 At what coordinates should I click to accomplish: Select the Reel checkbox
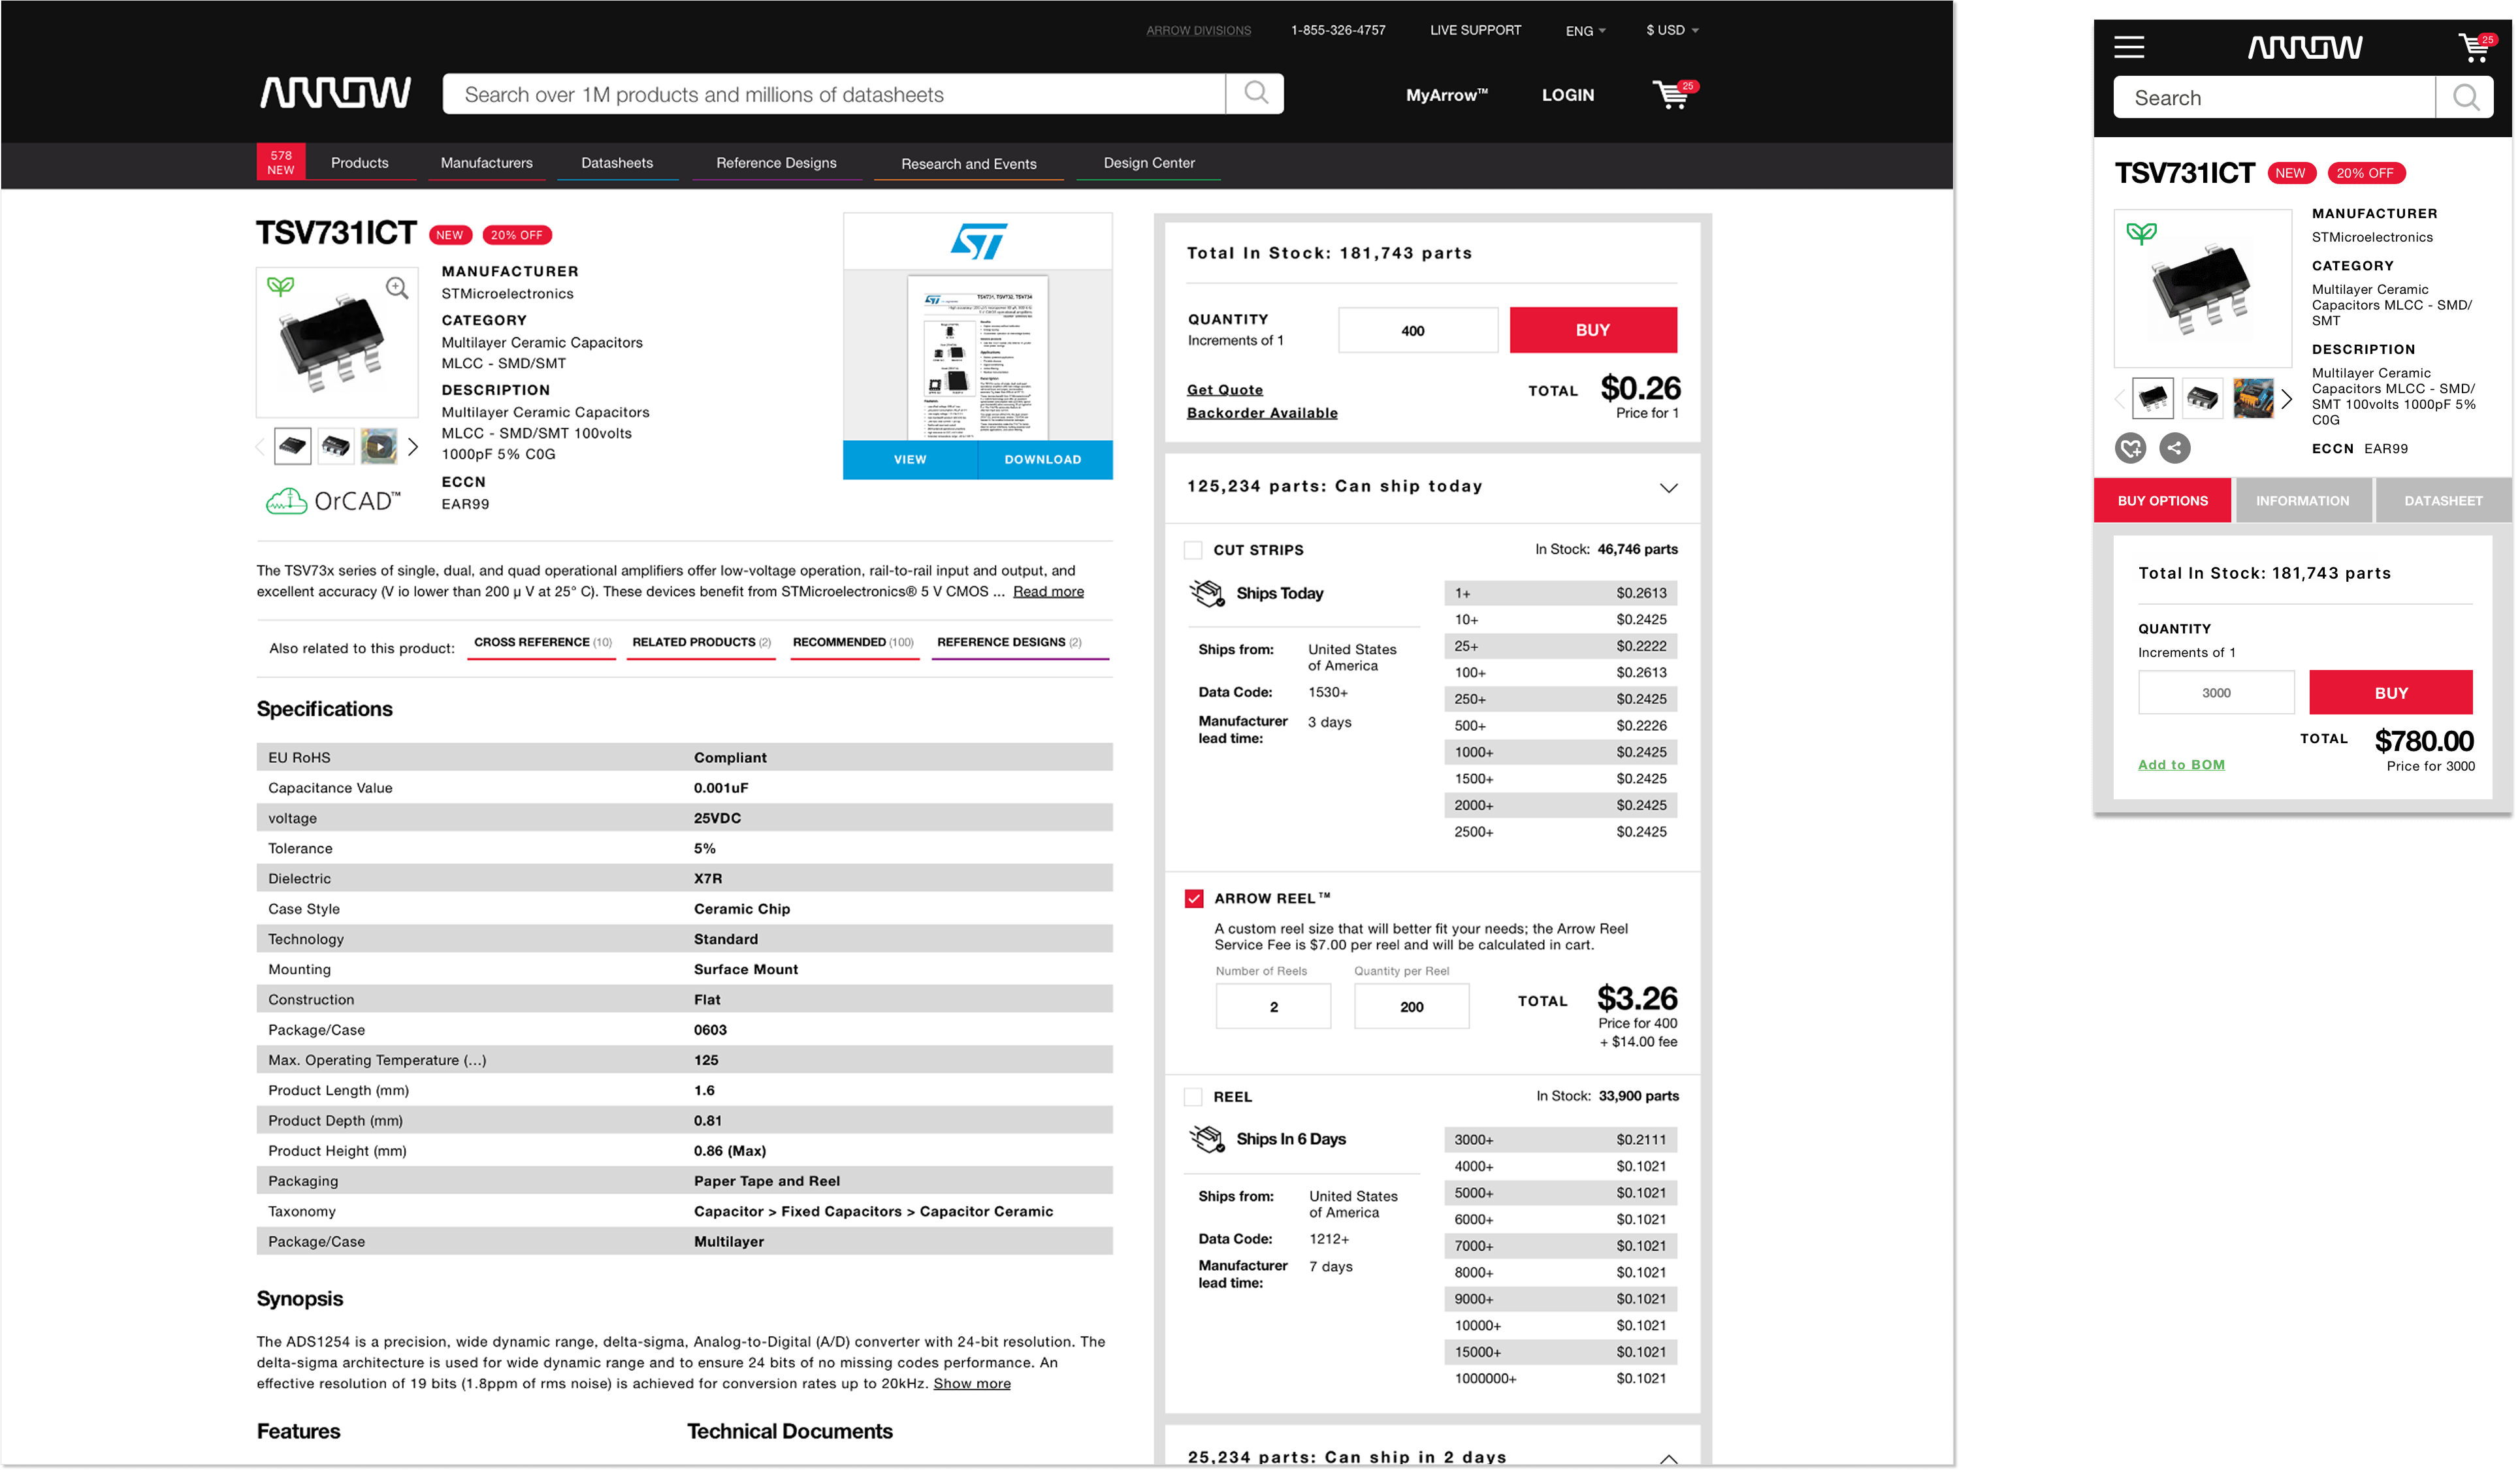pos(1193,1097)
